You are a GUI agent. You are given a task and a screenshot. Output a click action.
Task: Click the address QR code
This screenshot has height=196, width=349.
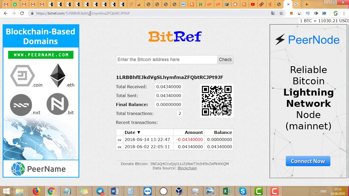click(x=217, y=101)
